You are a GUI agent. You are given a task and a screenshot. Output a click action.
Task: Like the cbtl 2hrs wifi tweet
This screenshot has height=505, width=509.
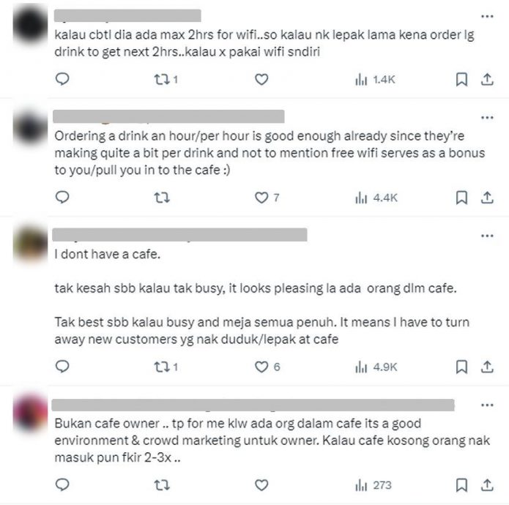tap(261, 80)
